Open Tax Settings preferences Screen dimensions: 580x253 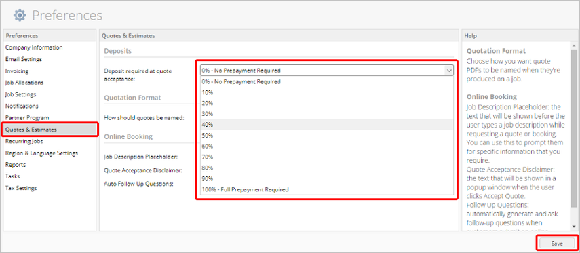click(21, 188)
